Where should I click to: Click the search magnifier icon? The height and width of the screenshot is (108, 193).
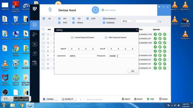160,21
